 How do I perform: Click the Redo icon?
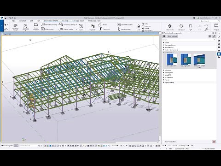[x=12, y=18]
